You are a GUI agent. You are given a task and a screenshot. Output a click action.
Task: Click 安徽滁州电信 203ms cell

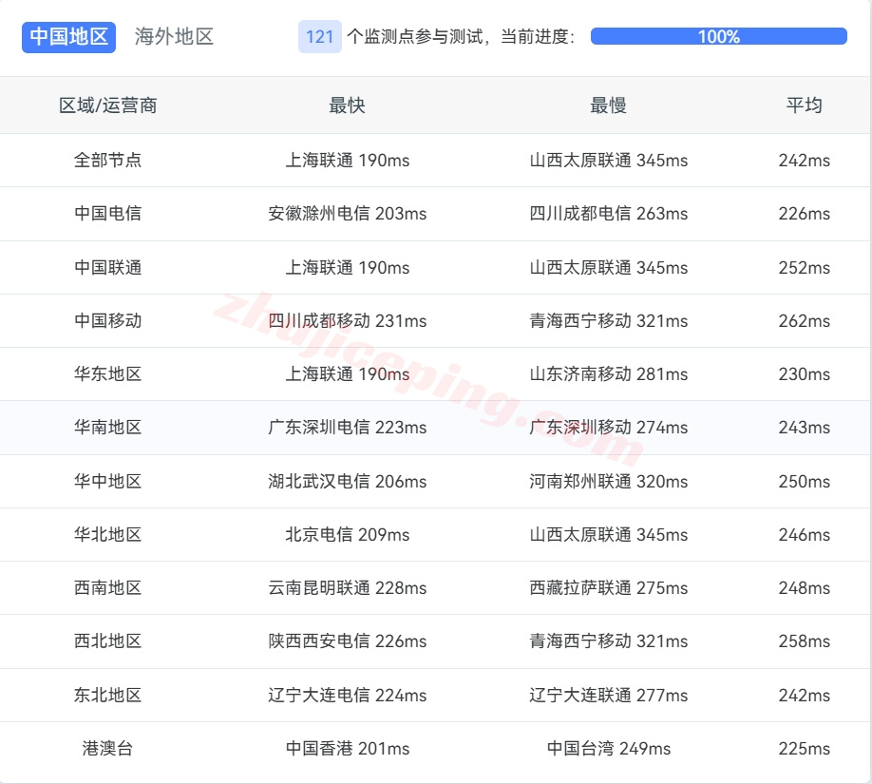[x=347, y=214]
